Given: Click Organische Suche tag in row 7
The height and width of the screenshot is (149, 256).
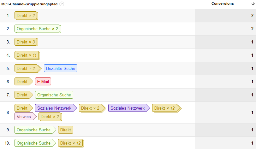Looking at the screenshot, I should [54, 95].
